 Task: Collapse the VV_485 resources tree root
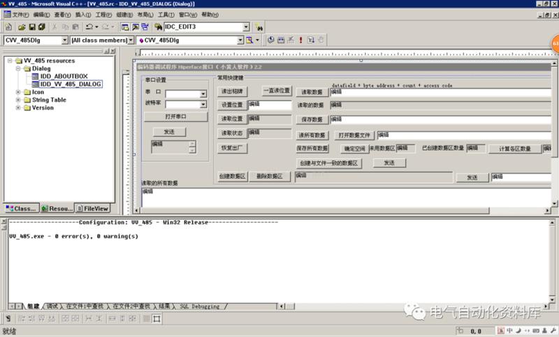pyautogui.click(x=10, y=61)
